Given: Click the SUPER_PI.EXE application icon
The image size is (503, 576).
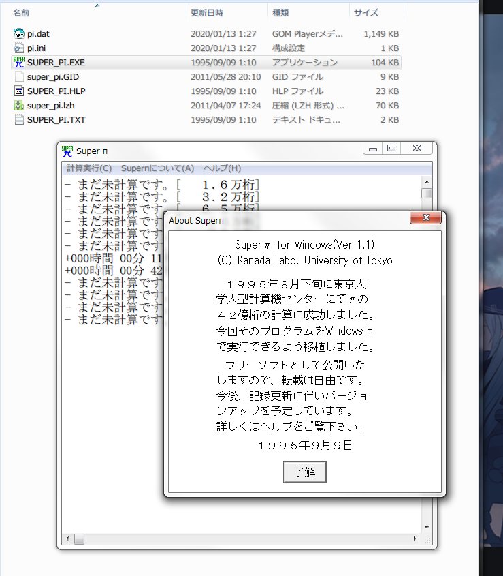Looking at the screenshot, I should point(19,62).
